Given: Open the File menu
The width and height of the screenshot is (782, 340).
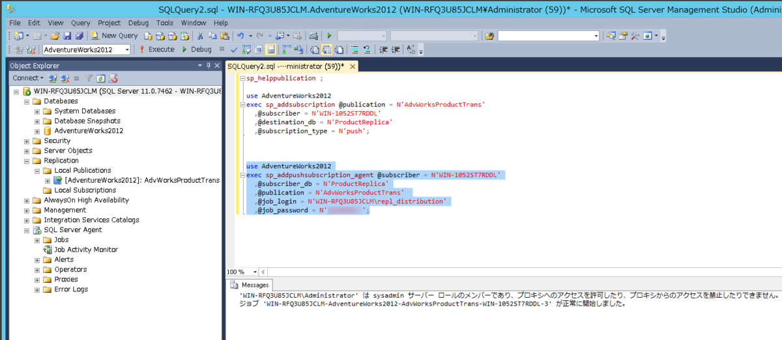Looking at the screenshot, I should click(x=15, y=23).
